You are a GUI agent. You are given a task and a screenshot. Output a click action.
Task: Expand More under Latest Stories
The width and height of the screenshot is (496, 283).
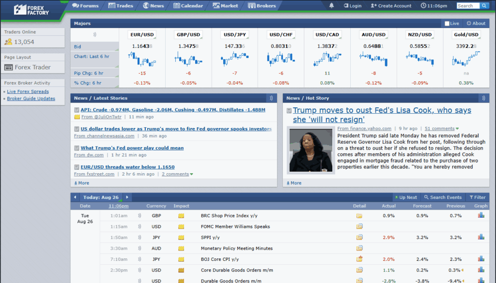point(81,183)
